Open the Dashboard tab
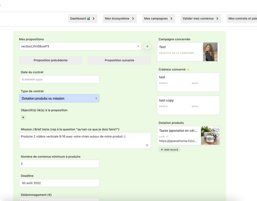The image size is (257, 201). [x=83, y=18]
